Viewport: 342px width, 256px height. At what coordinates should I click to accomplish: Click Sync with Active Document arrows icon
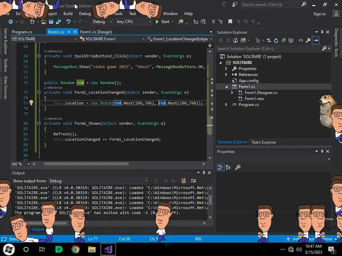269,40
